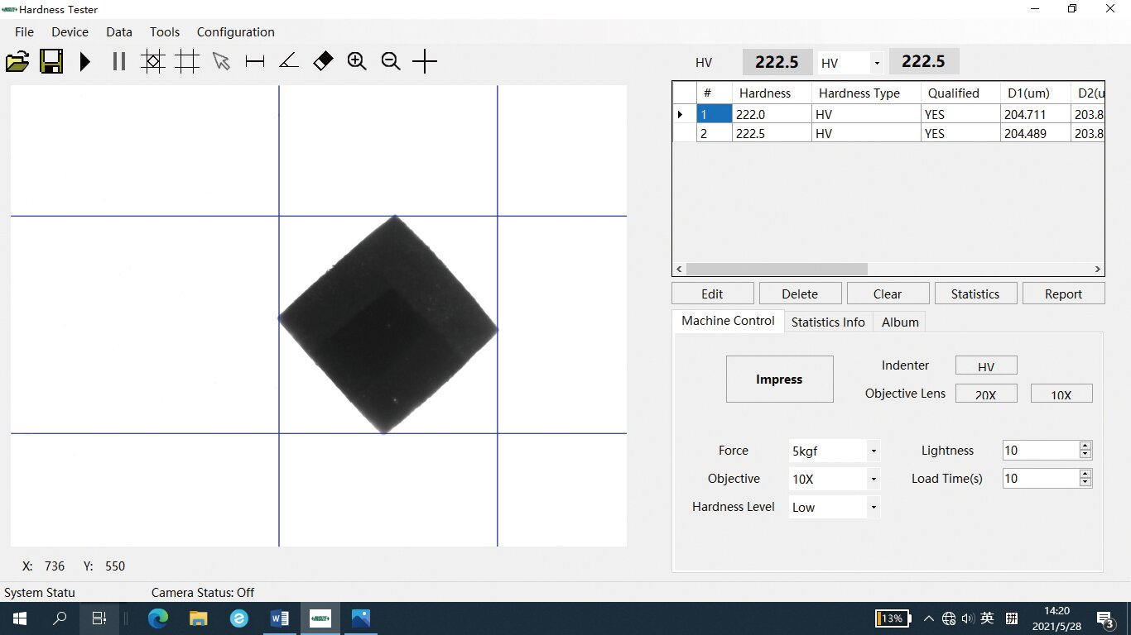Increase Lightness with the up stepper

click(1085, 446)
